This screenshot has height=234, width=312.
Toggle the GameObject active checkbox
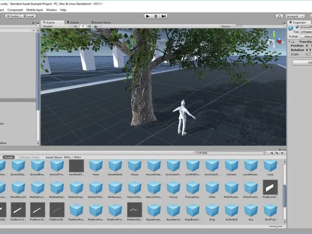[297, 27]
